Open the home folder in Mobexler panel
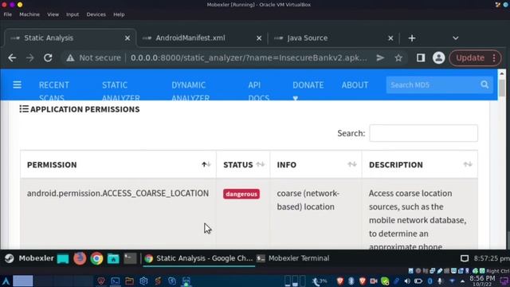Image resolution: width=510 pixels, height=287 pixels. pyautogui.click(x=113, y=258)
